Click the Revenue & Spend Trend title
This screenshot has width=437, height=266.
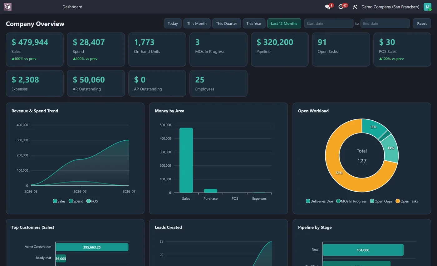pos(35,111)
